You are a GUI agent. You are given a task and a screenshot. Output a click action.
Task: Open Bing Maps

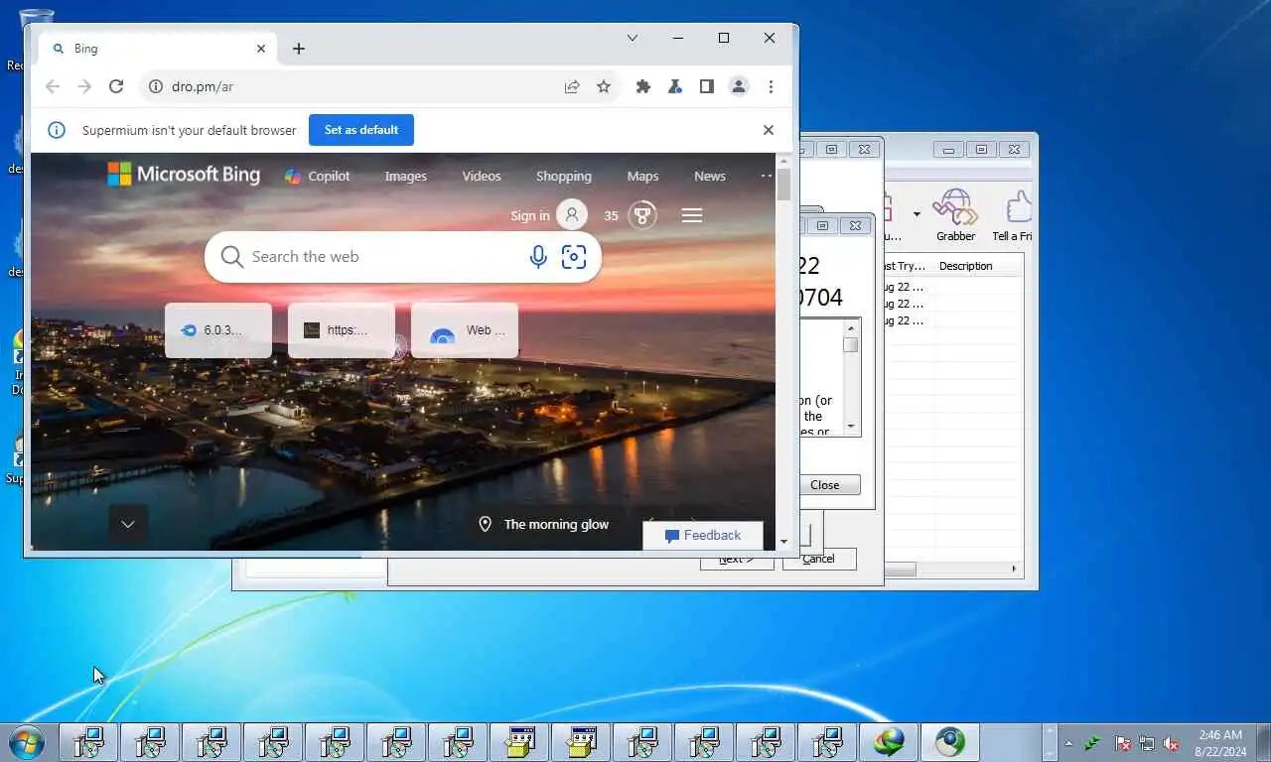[642, 176]
